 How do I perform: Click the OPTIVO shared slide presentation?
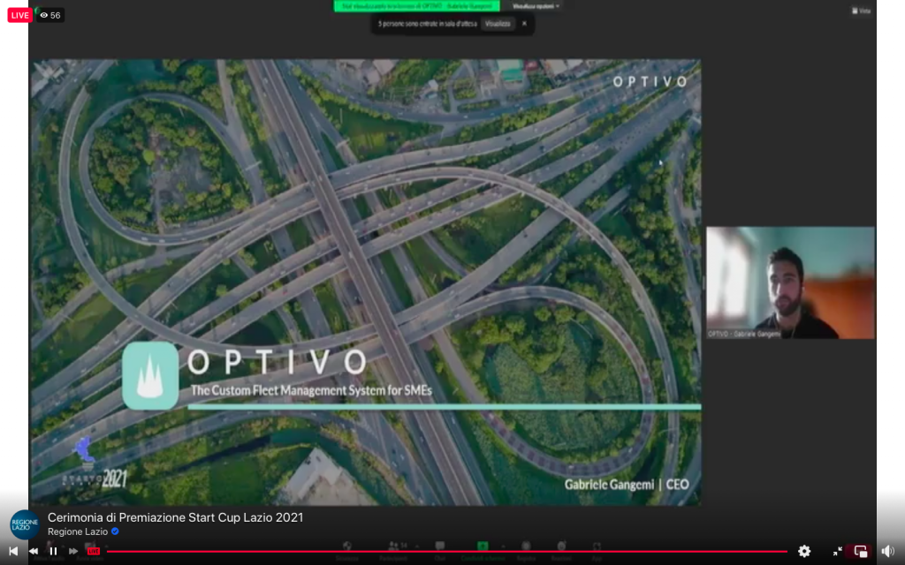pyautogui.click(x=366, y=282)
